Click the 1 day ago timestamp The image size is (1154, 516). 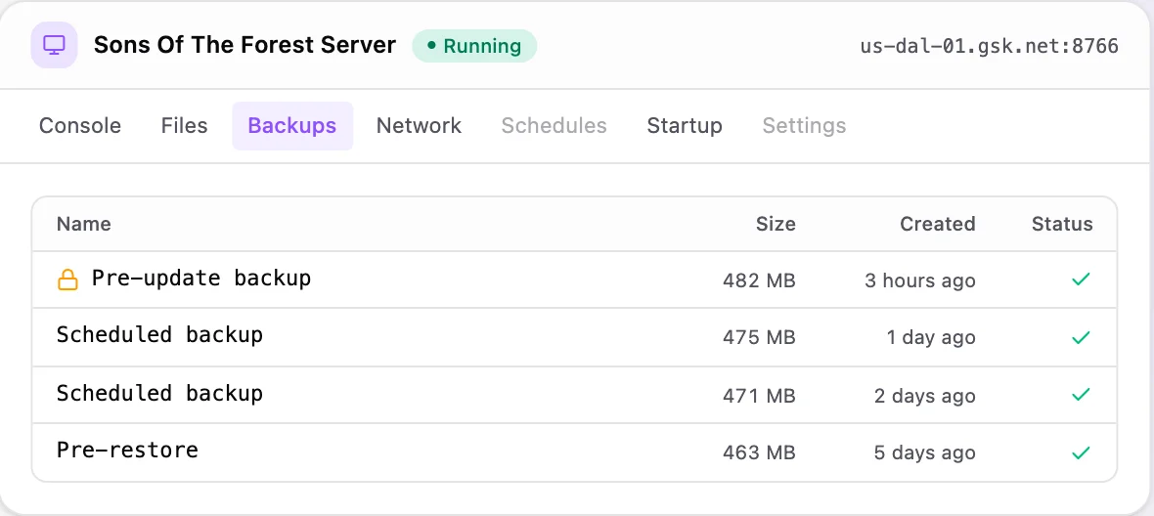click(931, 338)
